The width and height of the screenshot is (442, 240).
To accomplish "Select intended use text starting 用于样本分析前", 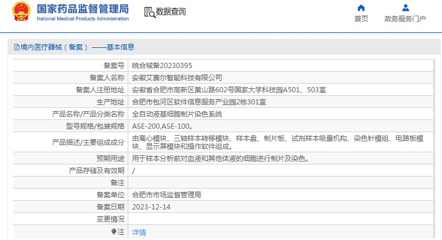I will (221, 159).
